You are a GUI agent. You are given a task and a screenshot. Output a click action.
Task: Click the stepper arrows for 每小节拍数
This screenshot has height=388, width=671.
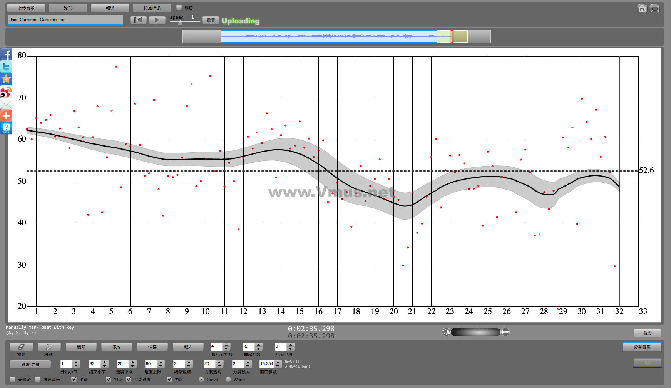coord(226,347)
